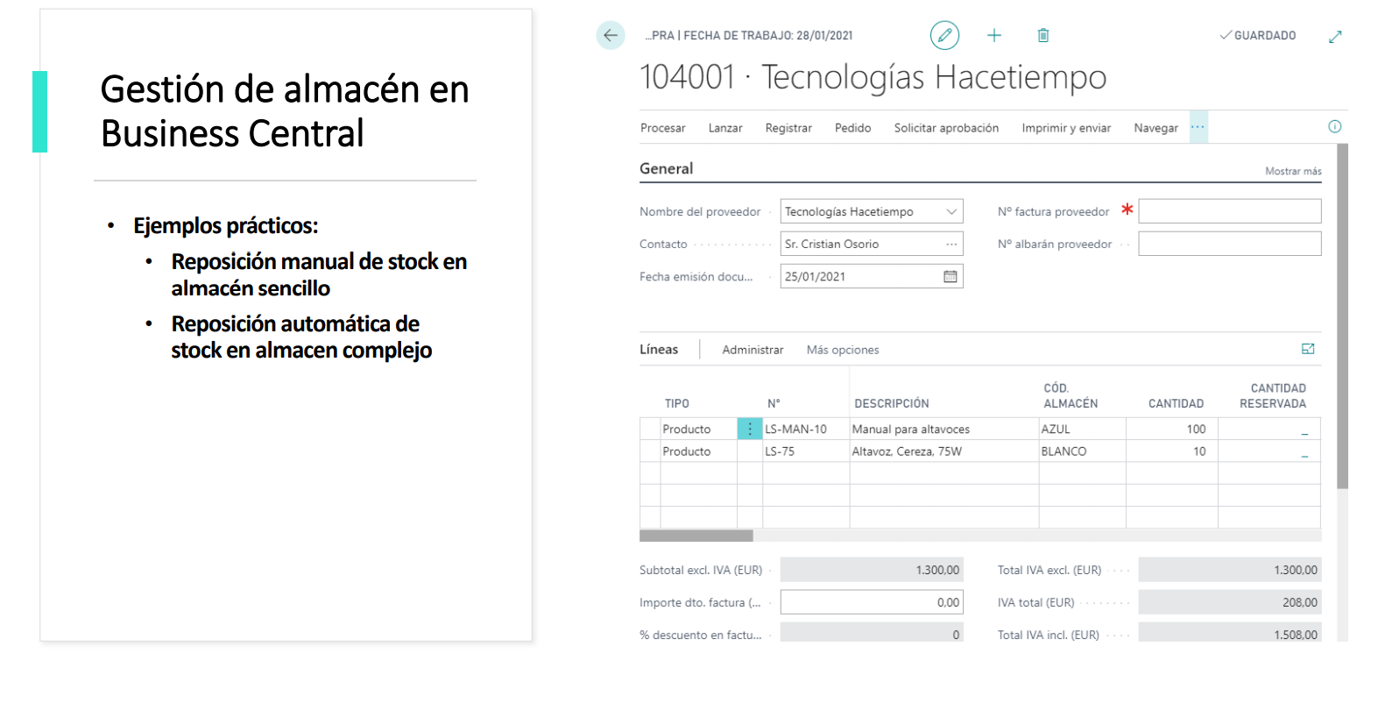Open Solicitar aprobación menu
The height and width of the screenshot is (703, 1385).
[946, 128]
